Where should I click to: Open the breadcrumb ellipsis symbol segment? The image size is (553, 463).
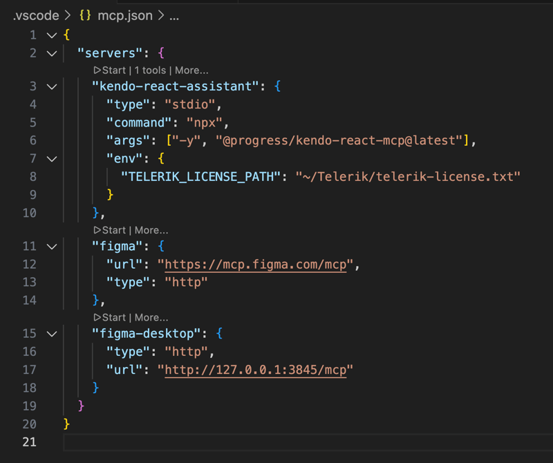click(x=174, y=15)
